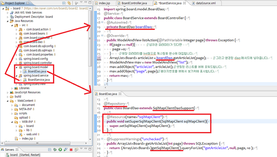The image size is (277, 157).
Task: Open BoardService.java in the tree
Action: pyautogui.click(x=39, y=80)
